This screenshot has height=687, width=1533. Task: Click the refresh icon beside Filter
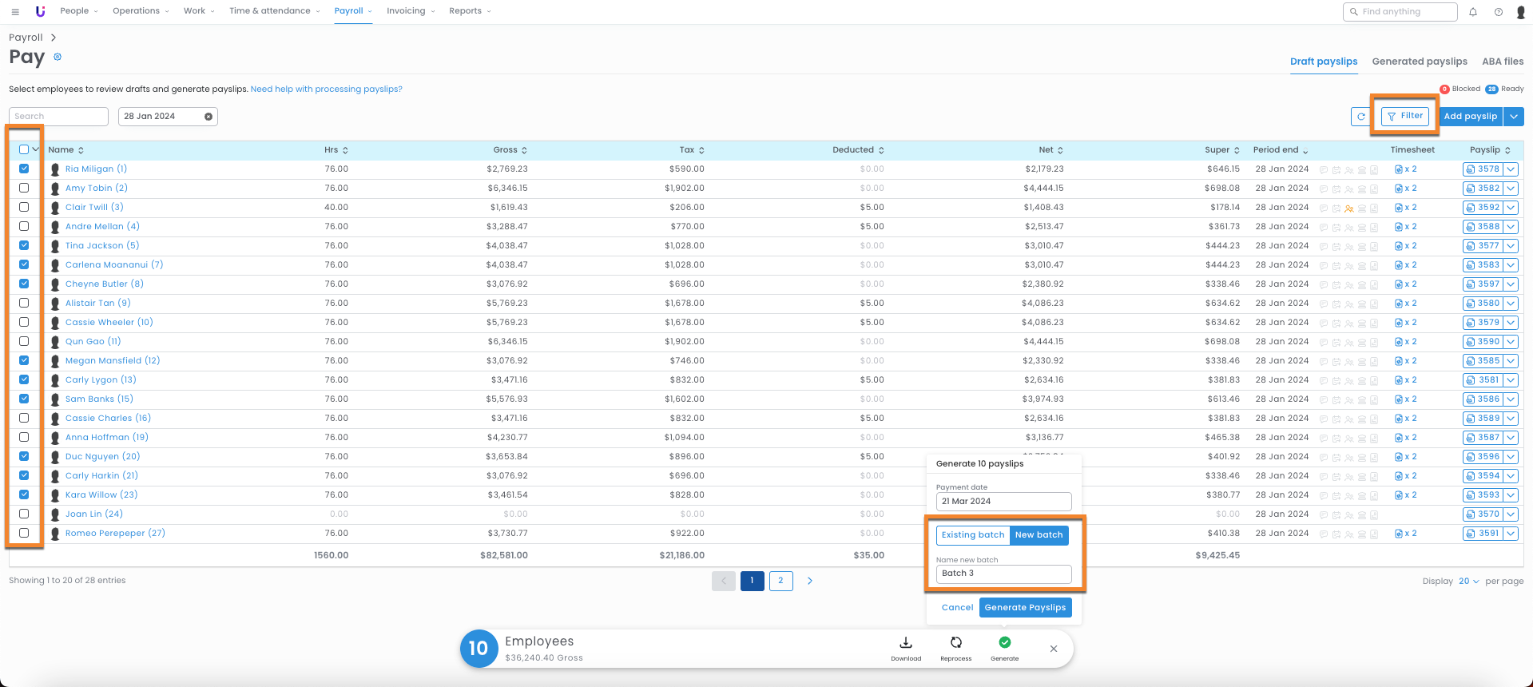(x=1360, y=117)
